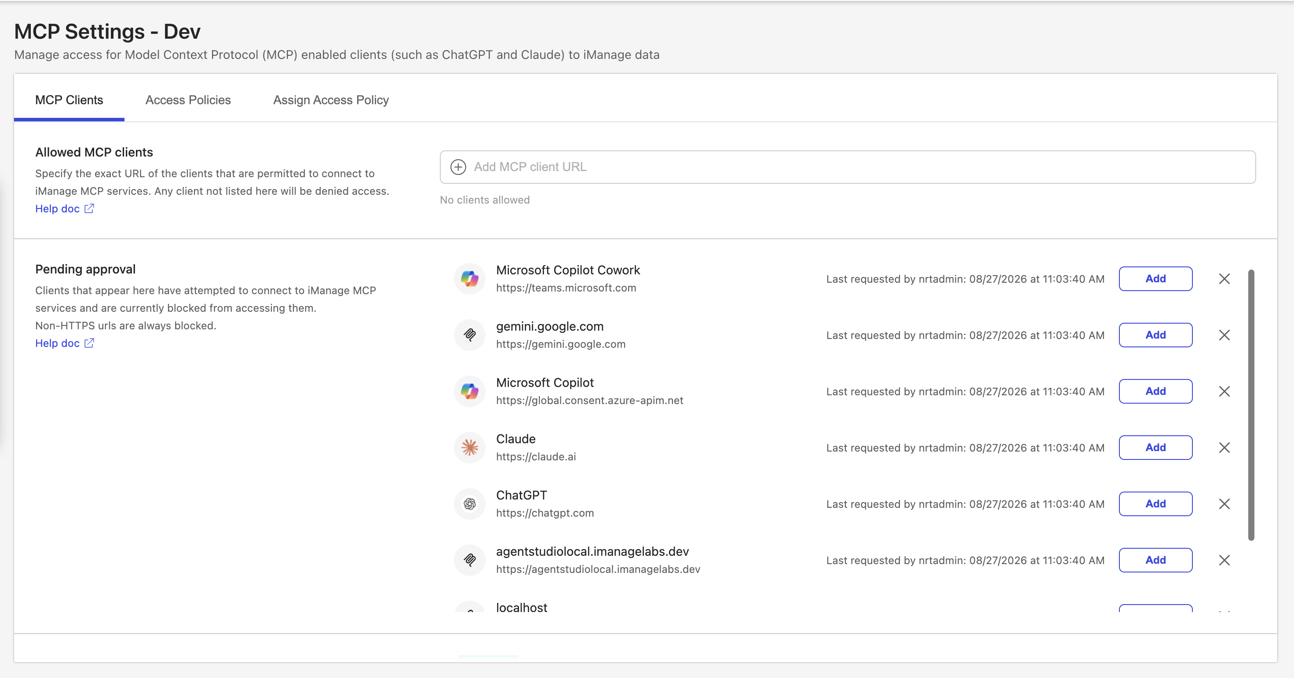Switch to the MCP Clients tab
The image size is (1294, 678).
69,100
